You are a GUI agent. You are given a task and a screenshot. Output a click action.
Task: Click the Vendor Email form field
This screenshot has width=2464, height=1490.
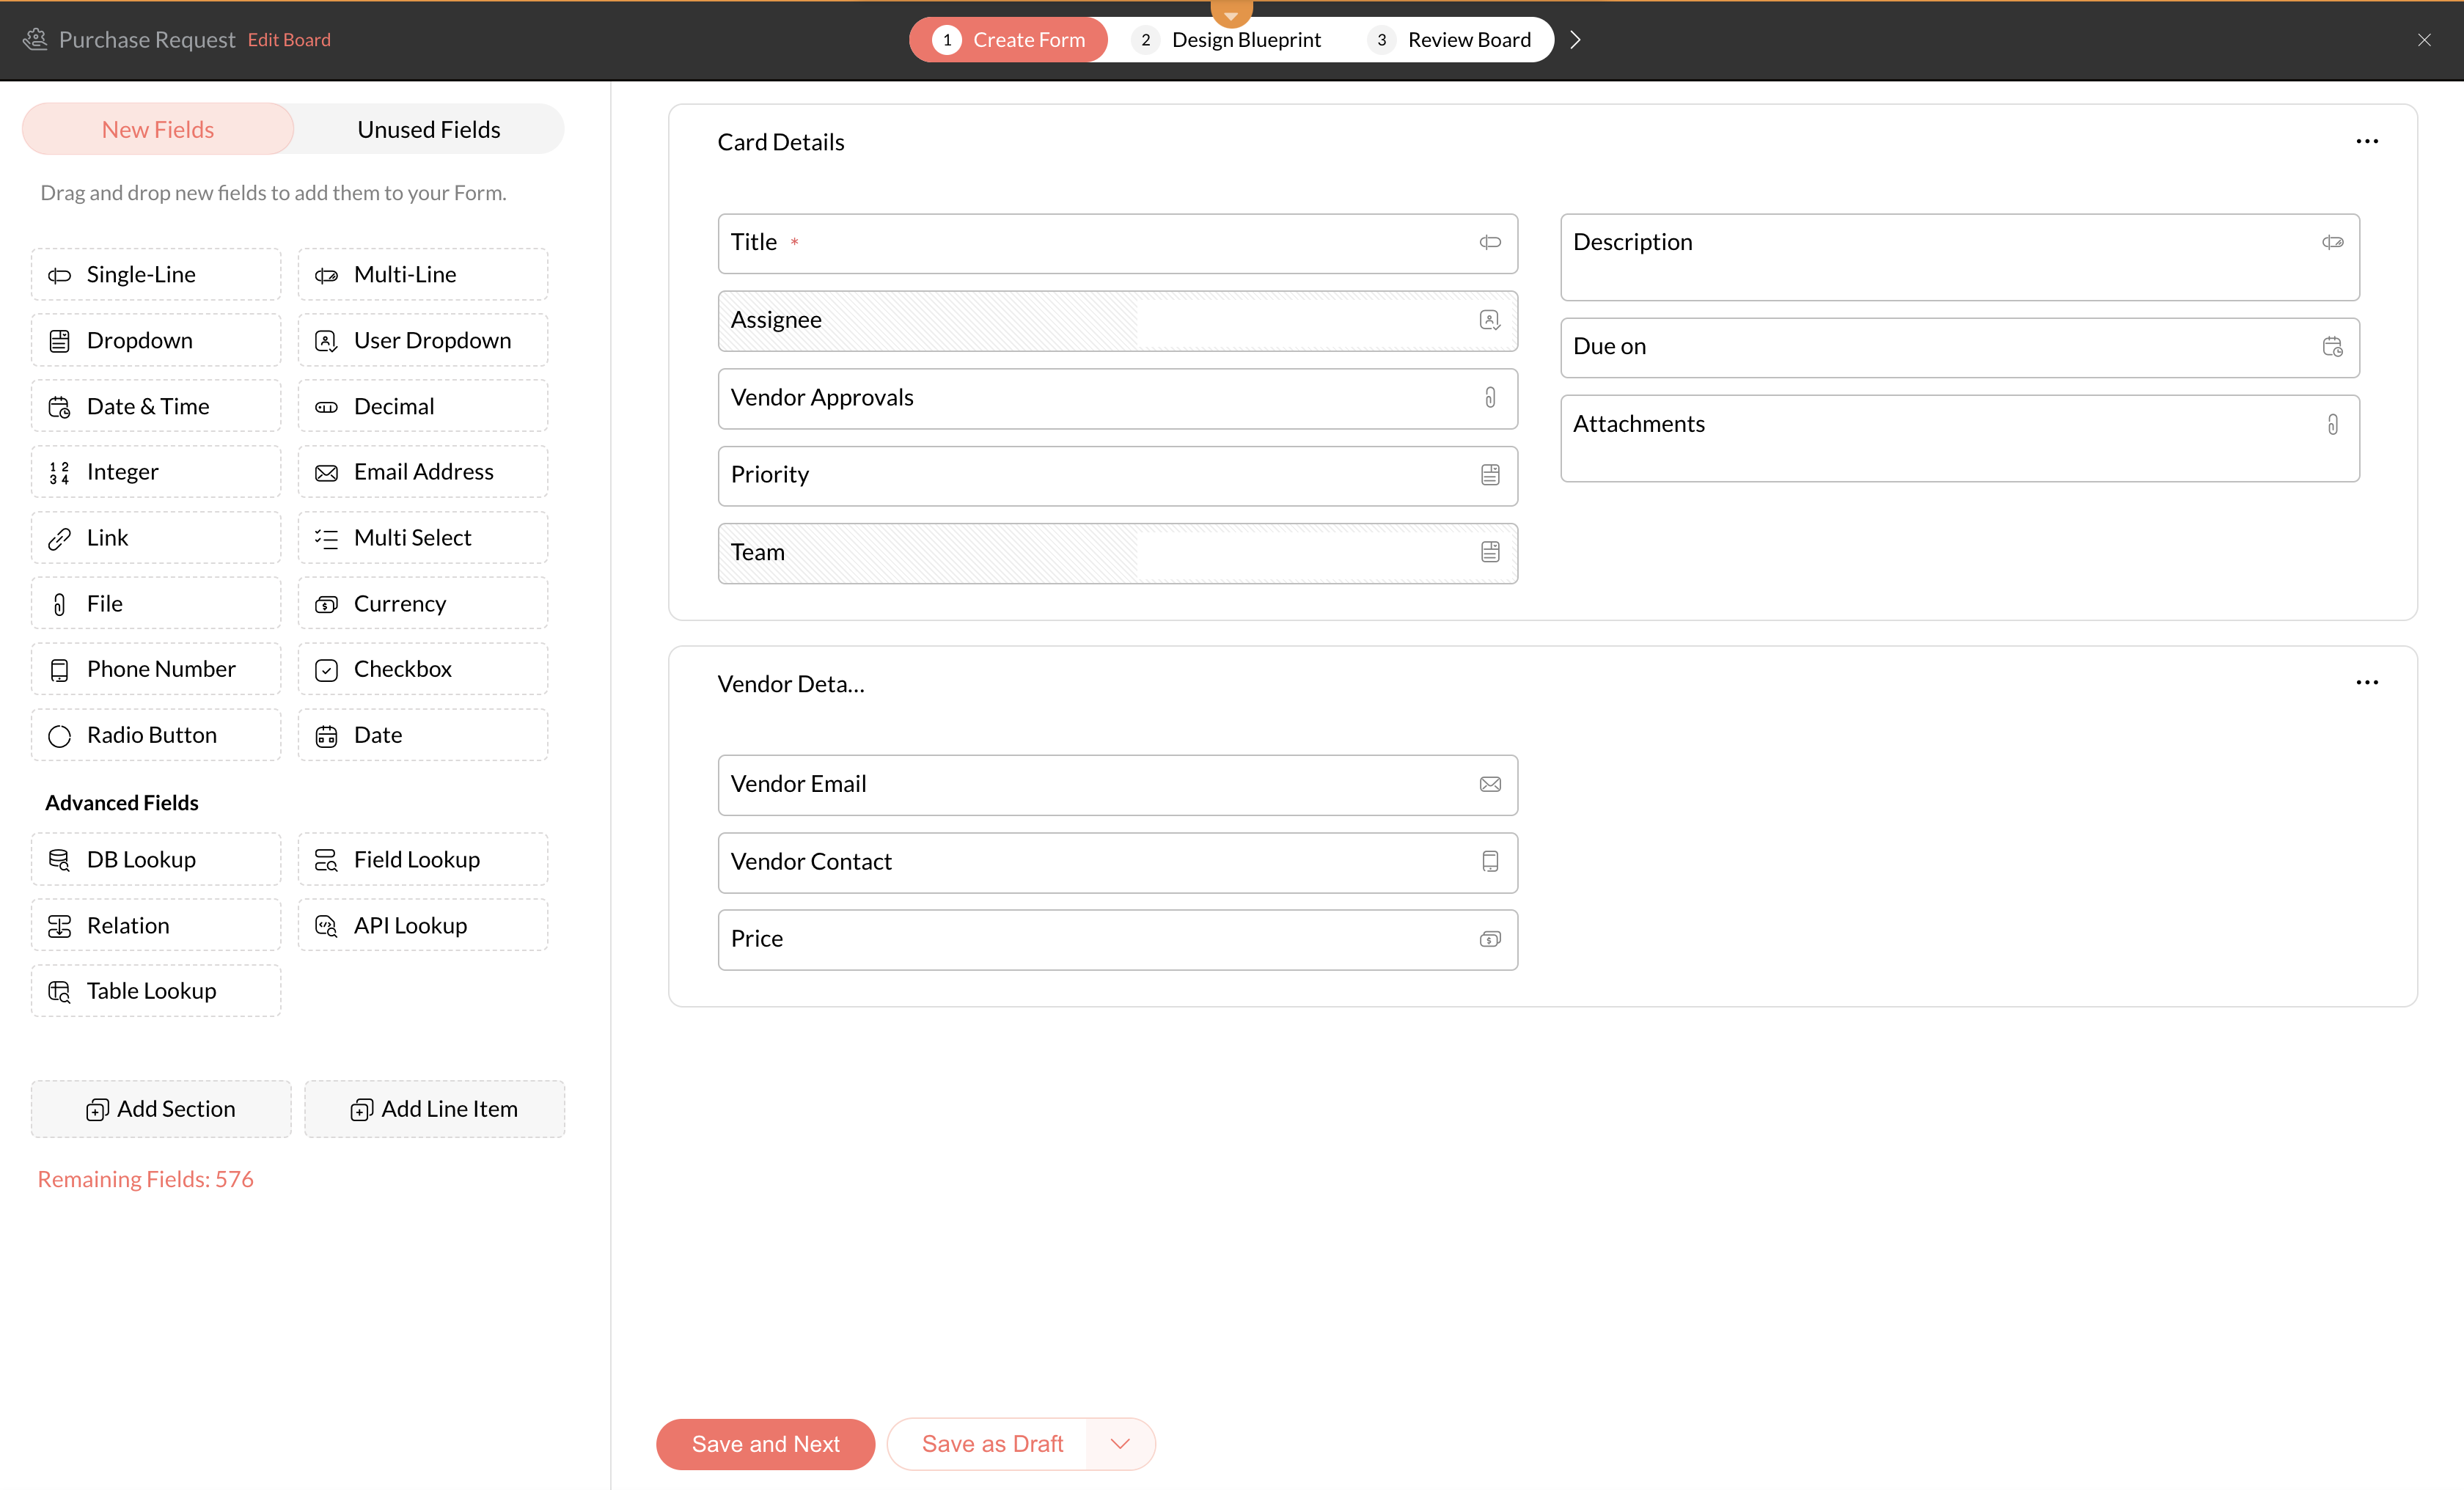point(1117,784)
